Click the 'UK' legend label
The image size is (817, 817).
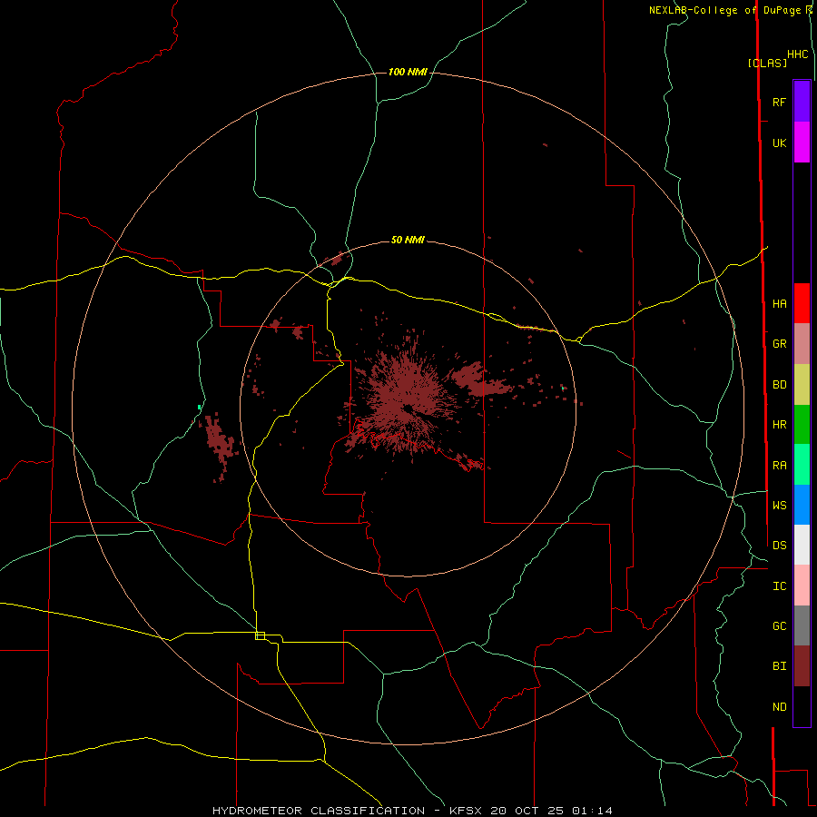779,143
